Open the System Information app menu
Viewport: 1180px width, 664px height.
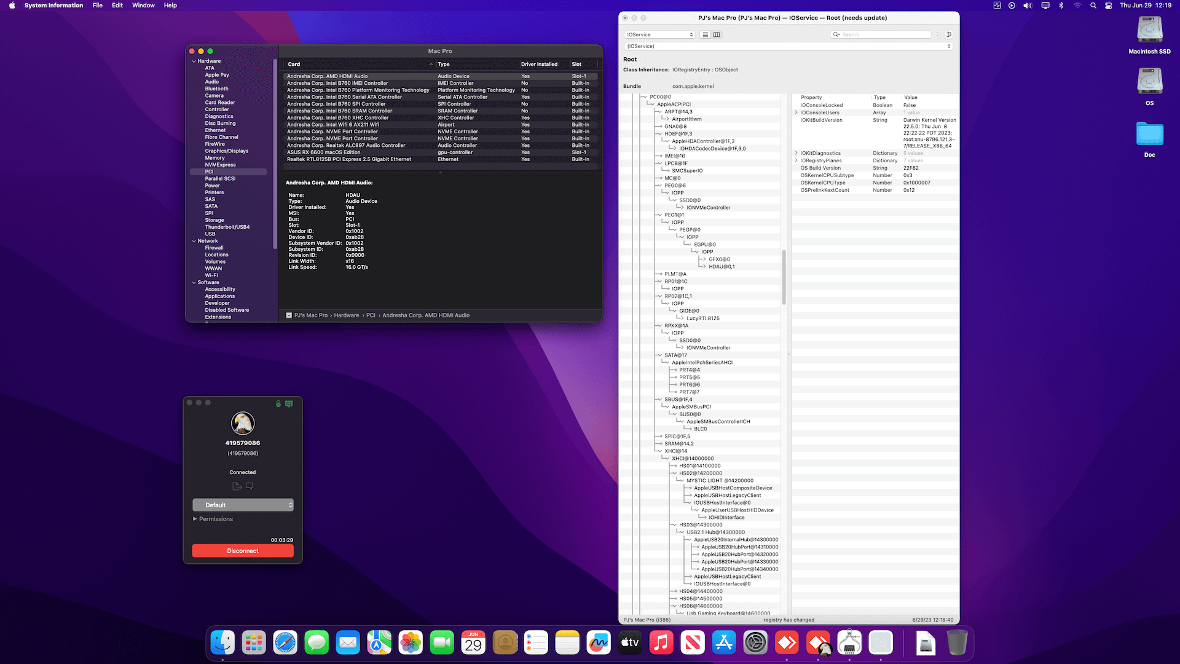pos(53,6)
